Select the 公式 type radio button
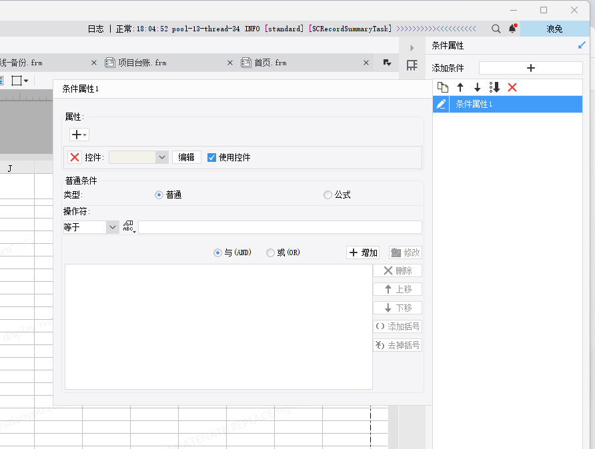Image resolution: width=595 pixels, height=449 pixels. [328, 195]
